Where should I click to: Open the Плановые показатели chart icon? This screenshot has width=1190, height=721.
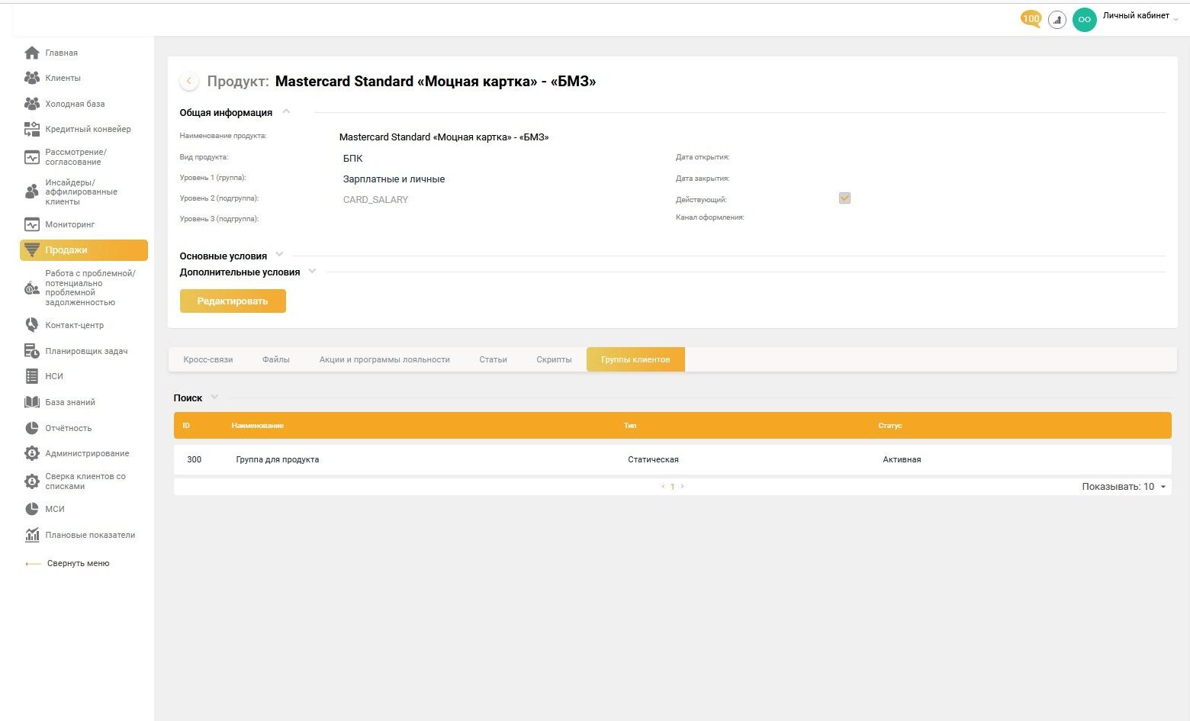tap(32, 535)
